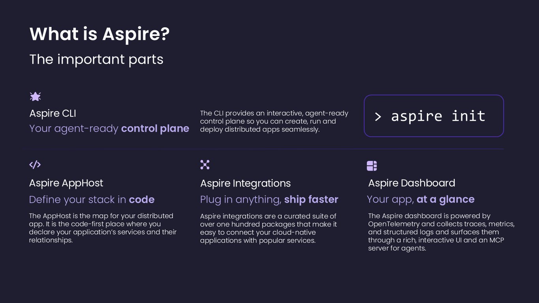Click 'Define your stack in code' tagline
Viewport: 539px width, 303px height.
click(x=92, y=200)
